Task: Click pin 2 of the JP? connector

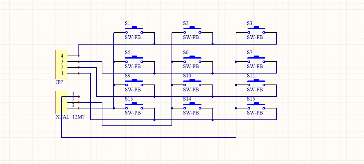Action: point(73,68)
